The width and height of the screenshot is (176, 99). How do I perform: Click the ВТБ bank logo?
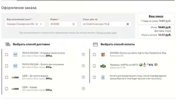tap(150, 65)
